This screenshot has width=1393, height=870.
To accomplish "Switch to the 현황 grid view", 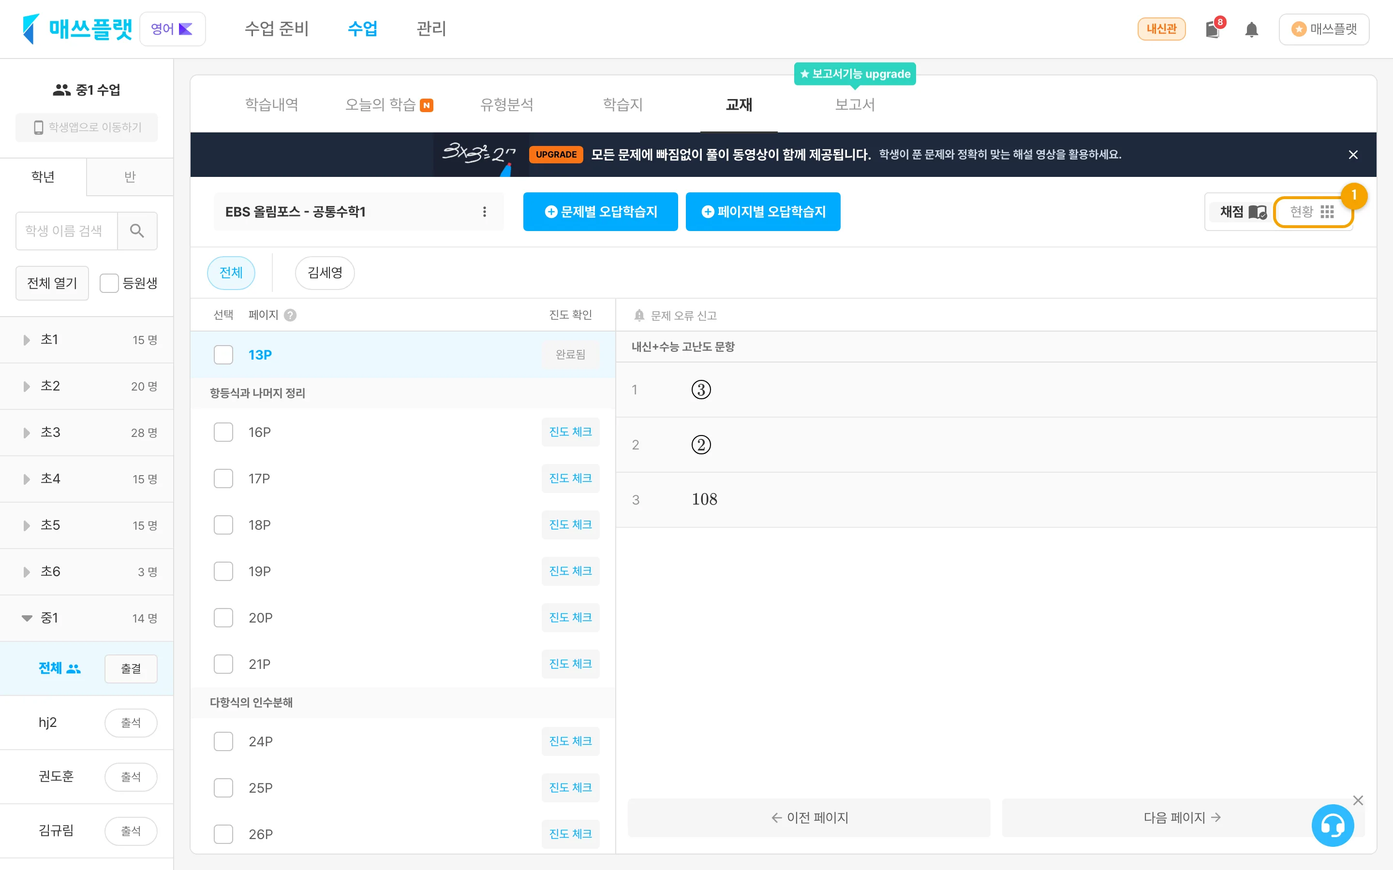I will click(x=1312, y=212).
